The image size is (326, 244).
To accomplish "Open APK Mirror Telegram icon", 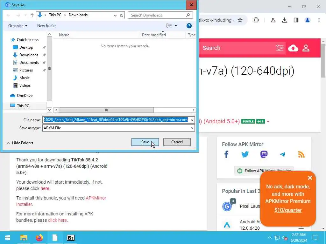I will [283, 154].
